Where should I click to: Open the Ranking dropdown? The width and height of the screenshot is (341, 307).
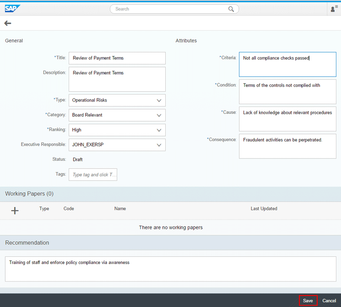[x=117, y=130]
